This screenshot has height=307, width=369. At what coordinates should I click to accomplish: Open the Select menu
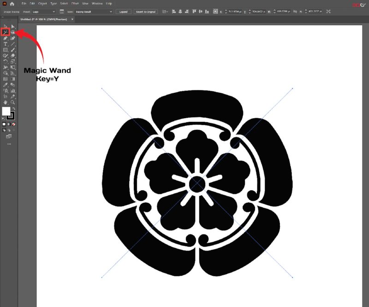click(x=64, y=4)
